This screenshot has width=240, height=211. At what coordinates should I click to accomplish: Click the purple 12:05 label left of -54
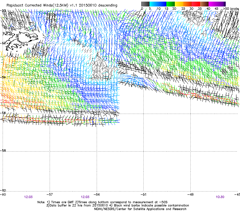coord(85,197)
